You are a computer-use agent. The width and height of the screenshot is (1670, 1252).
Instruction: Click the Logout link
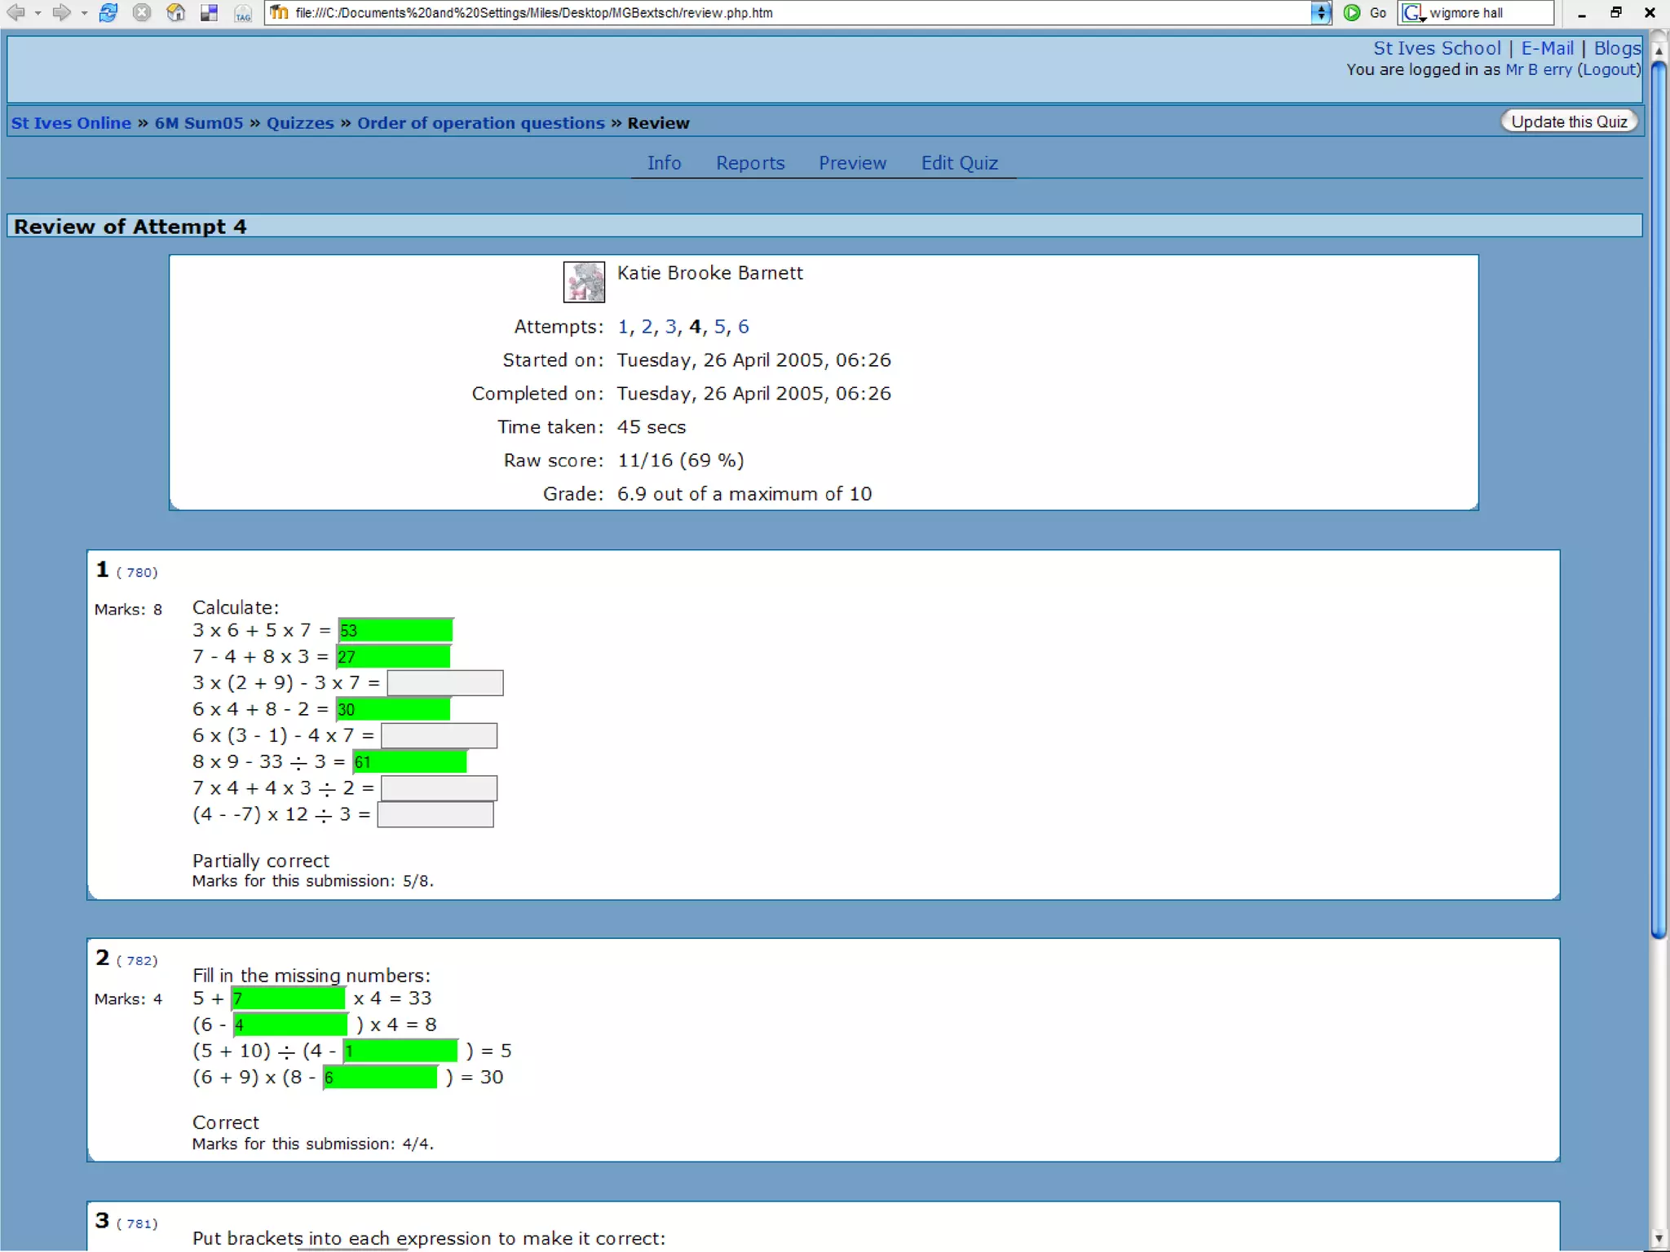coord(1609,69)
